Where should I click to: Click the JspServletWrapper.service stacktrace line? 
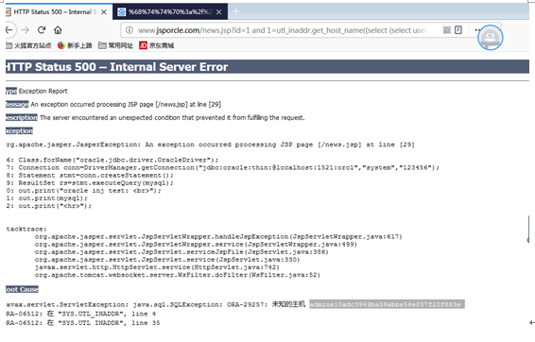point(196,245)
